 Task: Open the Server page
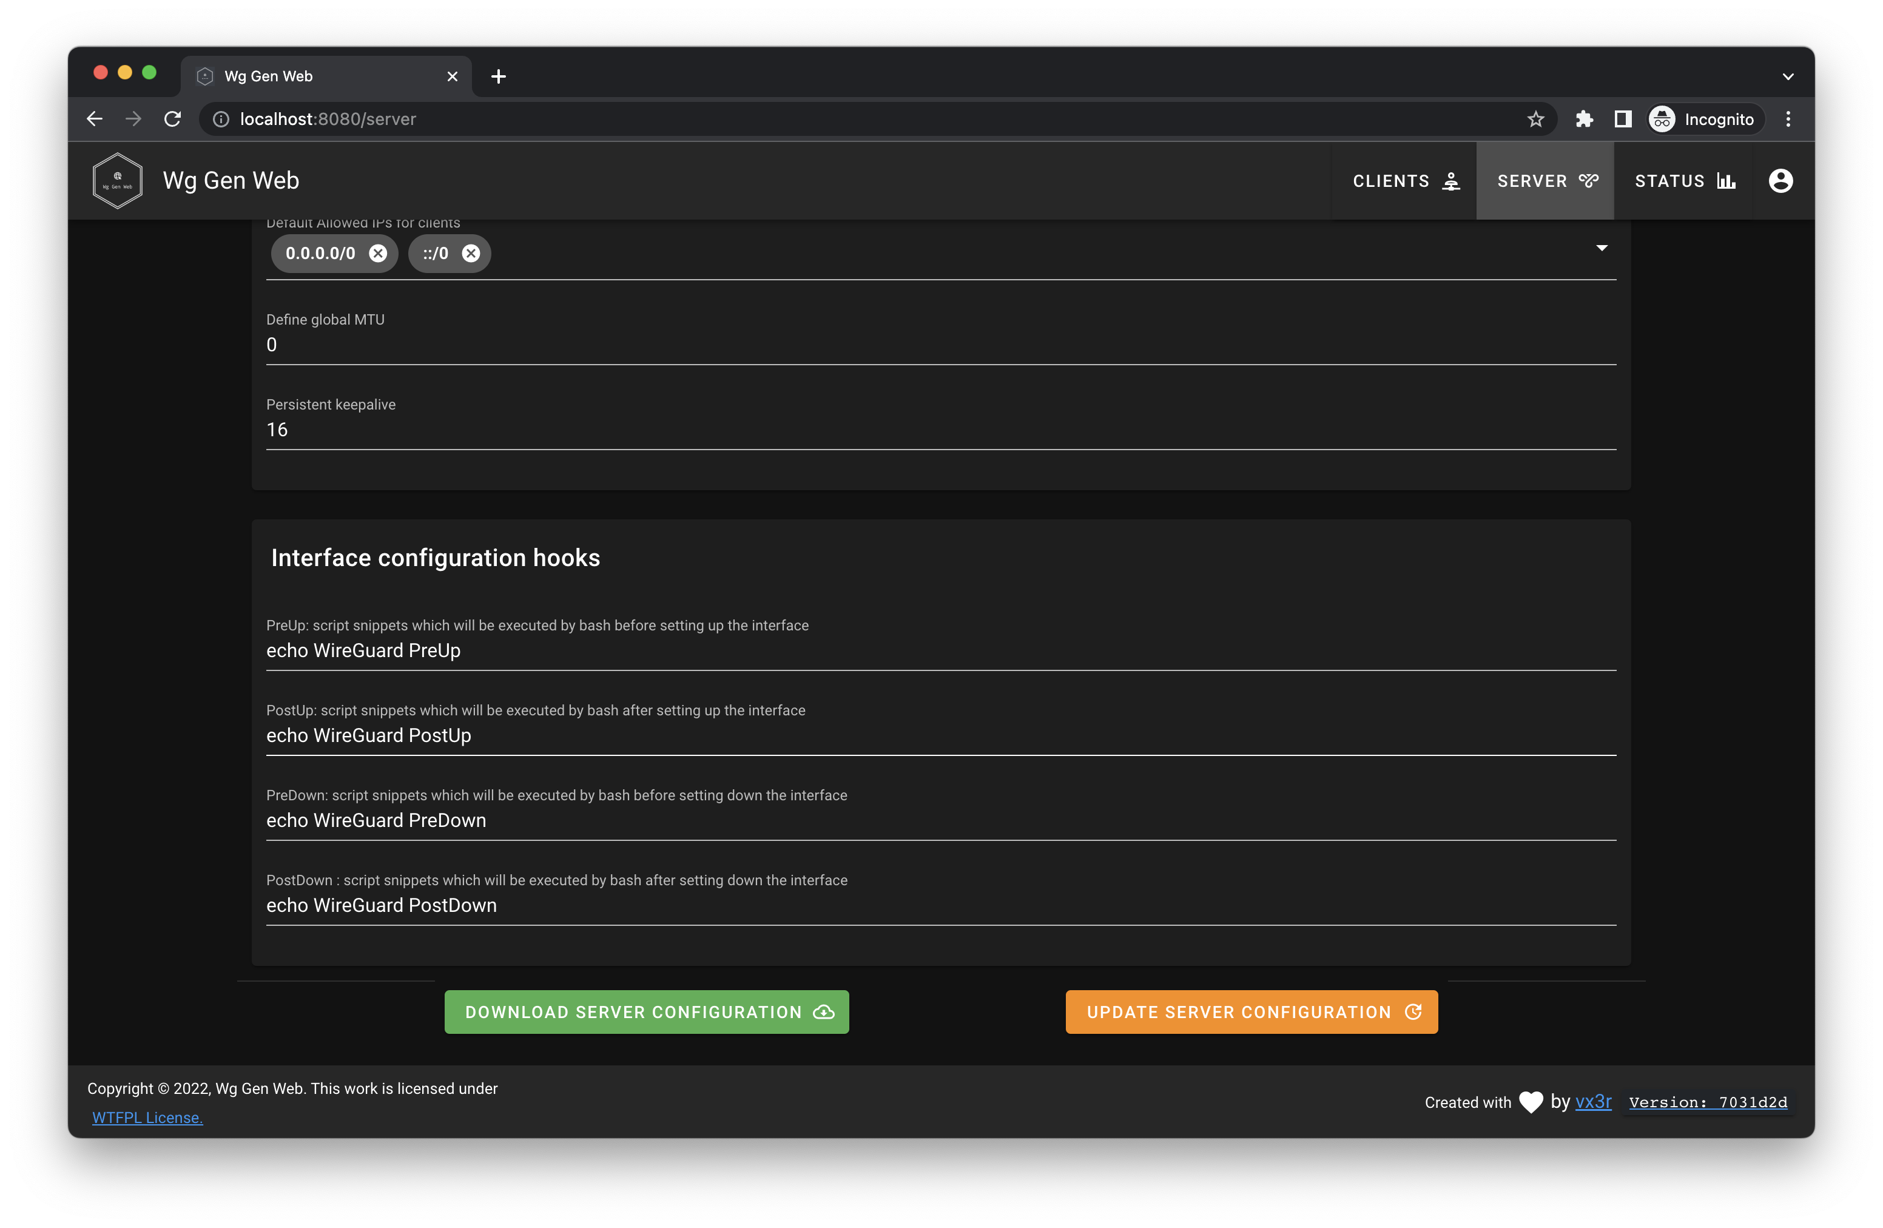coord(1545,181)
